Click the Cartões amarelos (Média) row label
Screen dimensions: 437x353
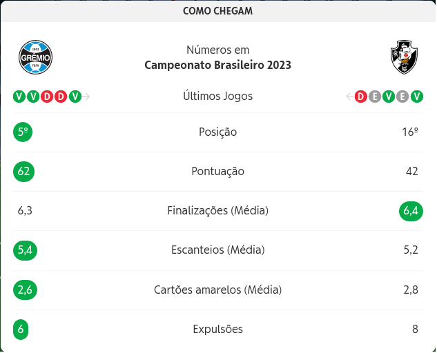tap(217, 290)
